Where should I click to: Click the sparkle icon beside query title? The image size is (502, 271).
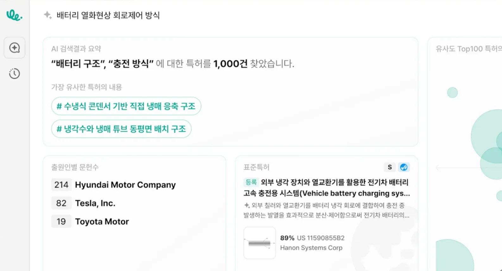pos(48,15)
